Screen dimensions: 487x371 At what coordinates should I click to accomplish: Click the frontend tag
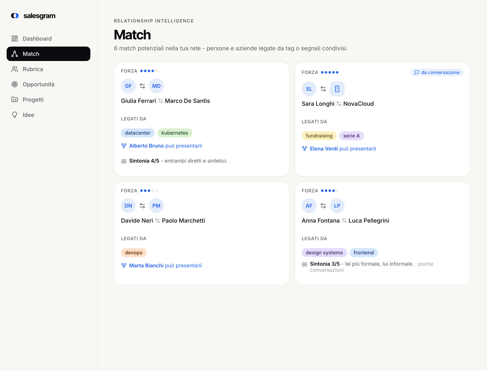pos(364,253)
